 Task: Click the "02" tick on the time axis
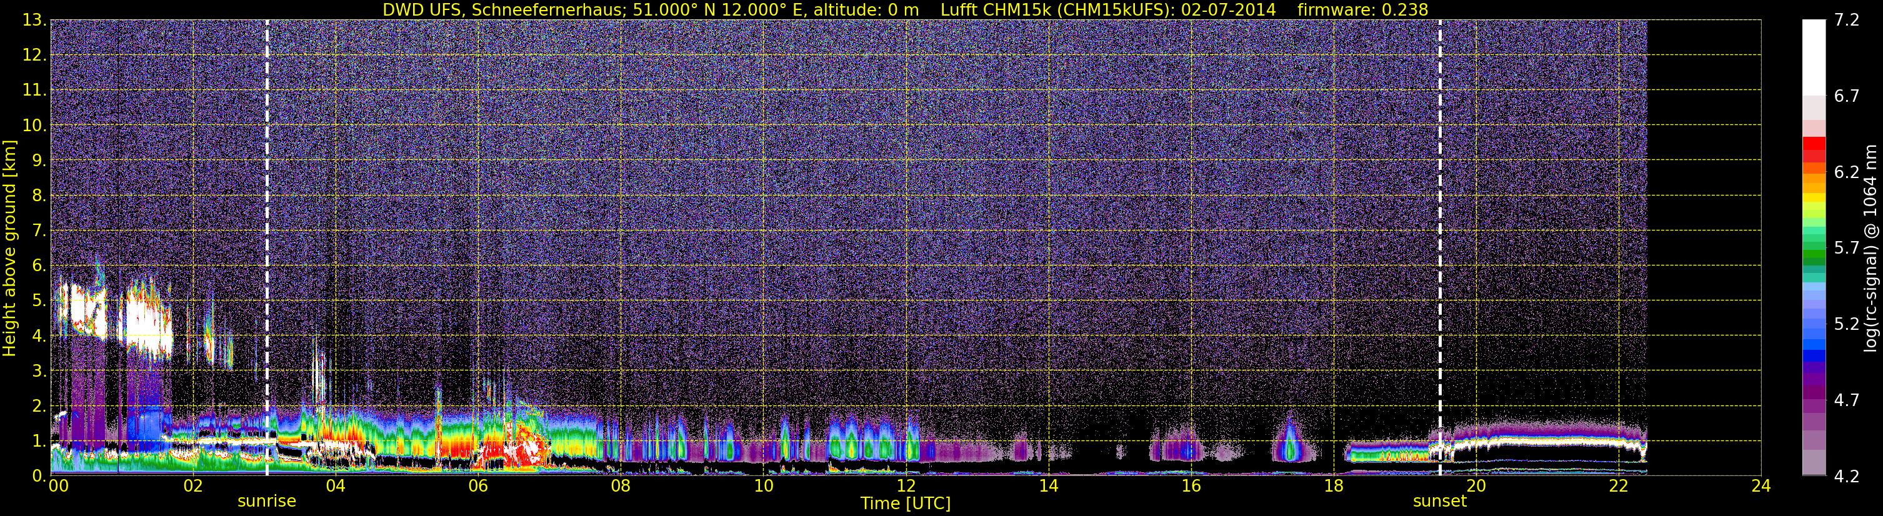pos(193,486)
